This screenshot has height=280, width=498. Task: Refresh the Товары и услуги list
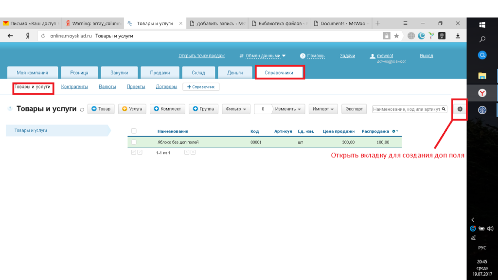pyautogui.click(x=82, y=109)
